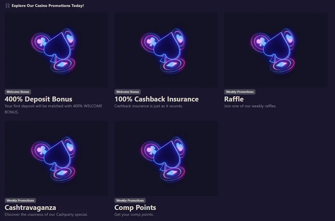Click the spade image above Cashtravaganza

[x=56, y=158]
